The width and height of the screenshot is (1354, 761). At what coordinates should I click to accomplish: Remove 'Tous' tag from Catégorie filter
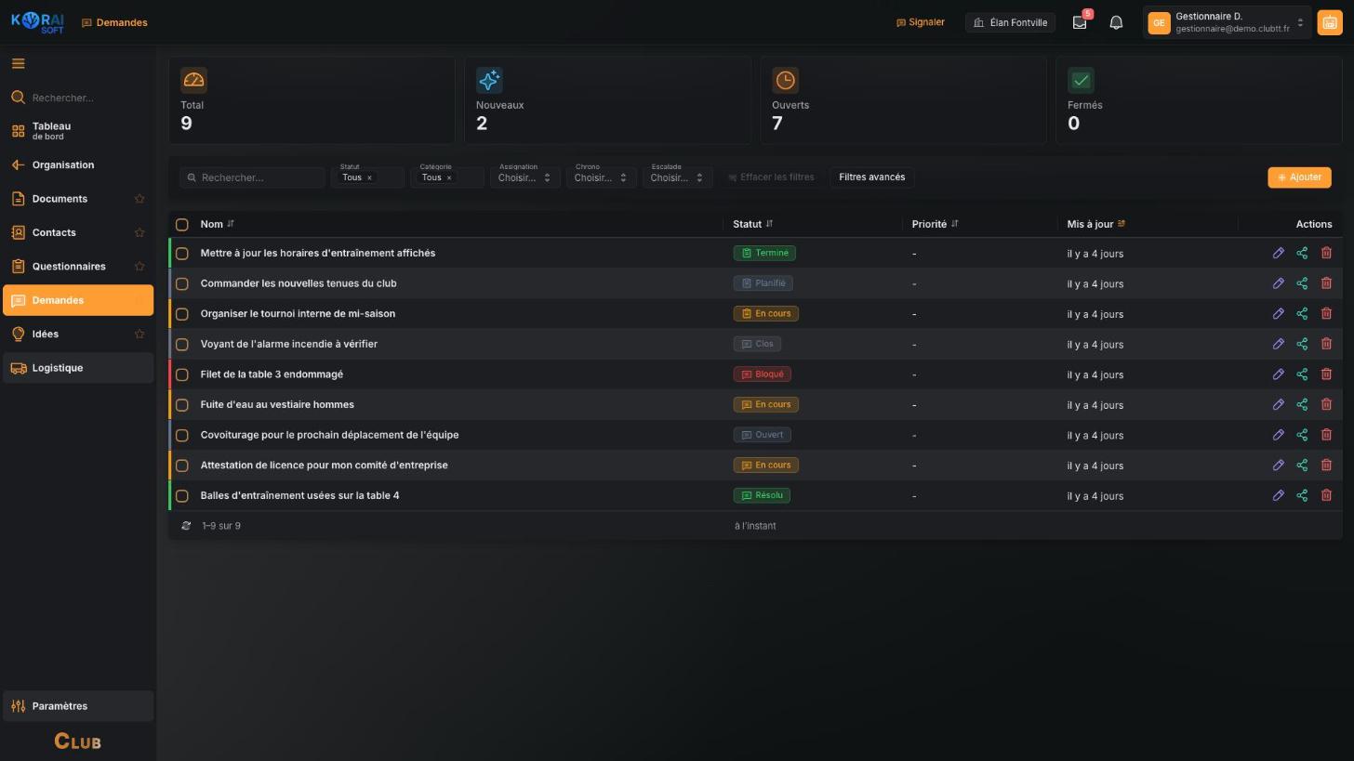tap(449, 177)
